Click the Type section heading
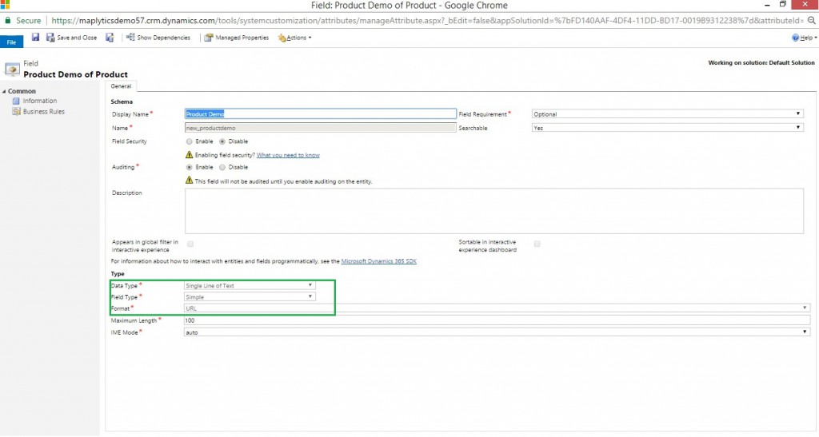Image resolution: width=819 pixels, height=437 pixels. coord(118,274)
